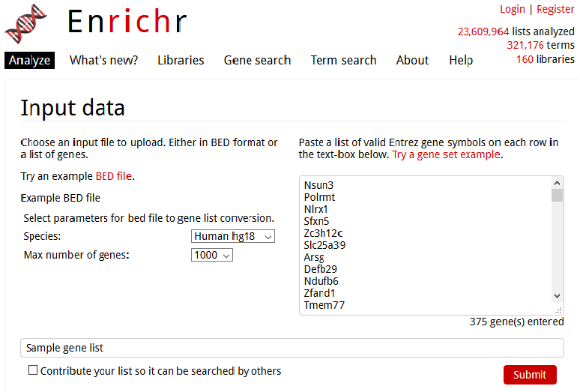Navigate to Term search
The image size is (580, 392).
coord(343,60)
